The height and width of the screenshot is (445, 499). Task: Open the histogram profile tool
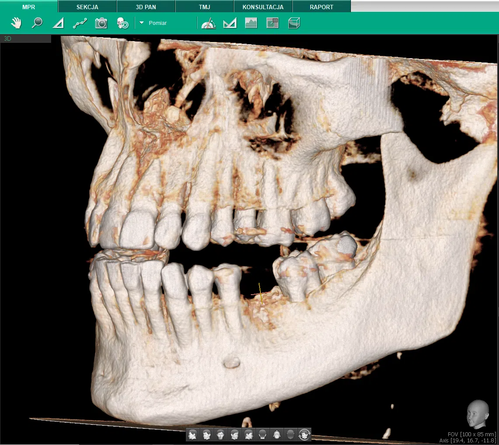coord(251,23)
